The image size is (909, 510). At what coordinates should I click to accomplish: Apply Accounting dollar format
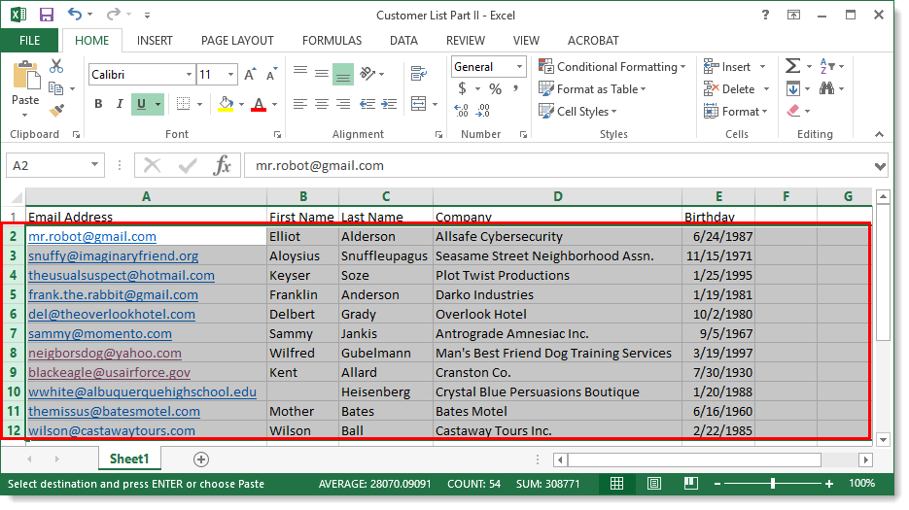(x=462, y=88)
